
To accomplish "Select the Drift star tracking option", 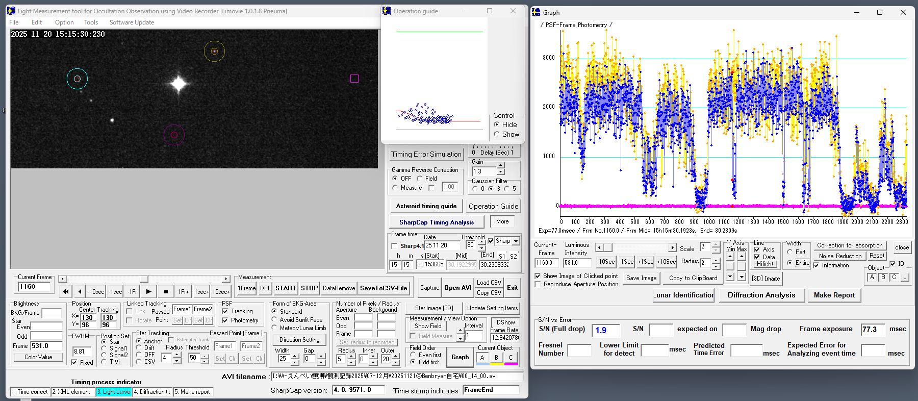I will pos(139,347).
